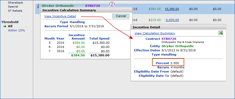Click the info icon beside Stryker Orthopedic
This screenshot has width=235, height=99.
point(38,6)
